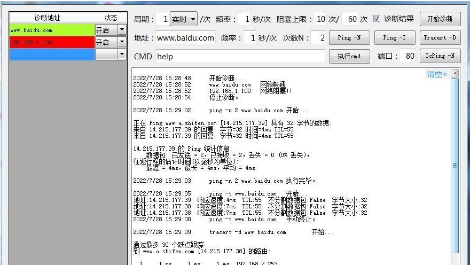Run TcPing -N port test
This screenshot has height=265, width=470.
click(440, 56)
